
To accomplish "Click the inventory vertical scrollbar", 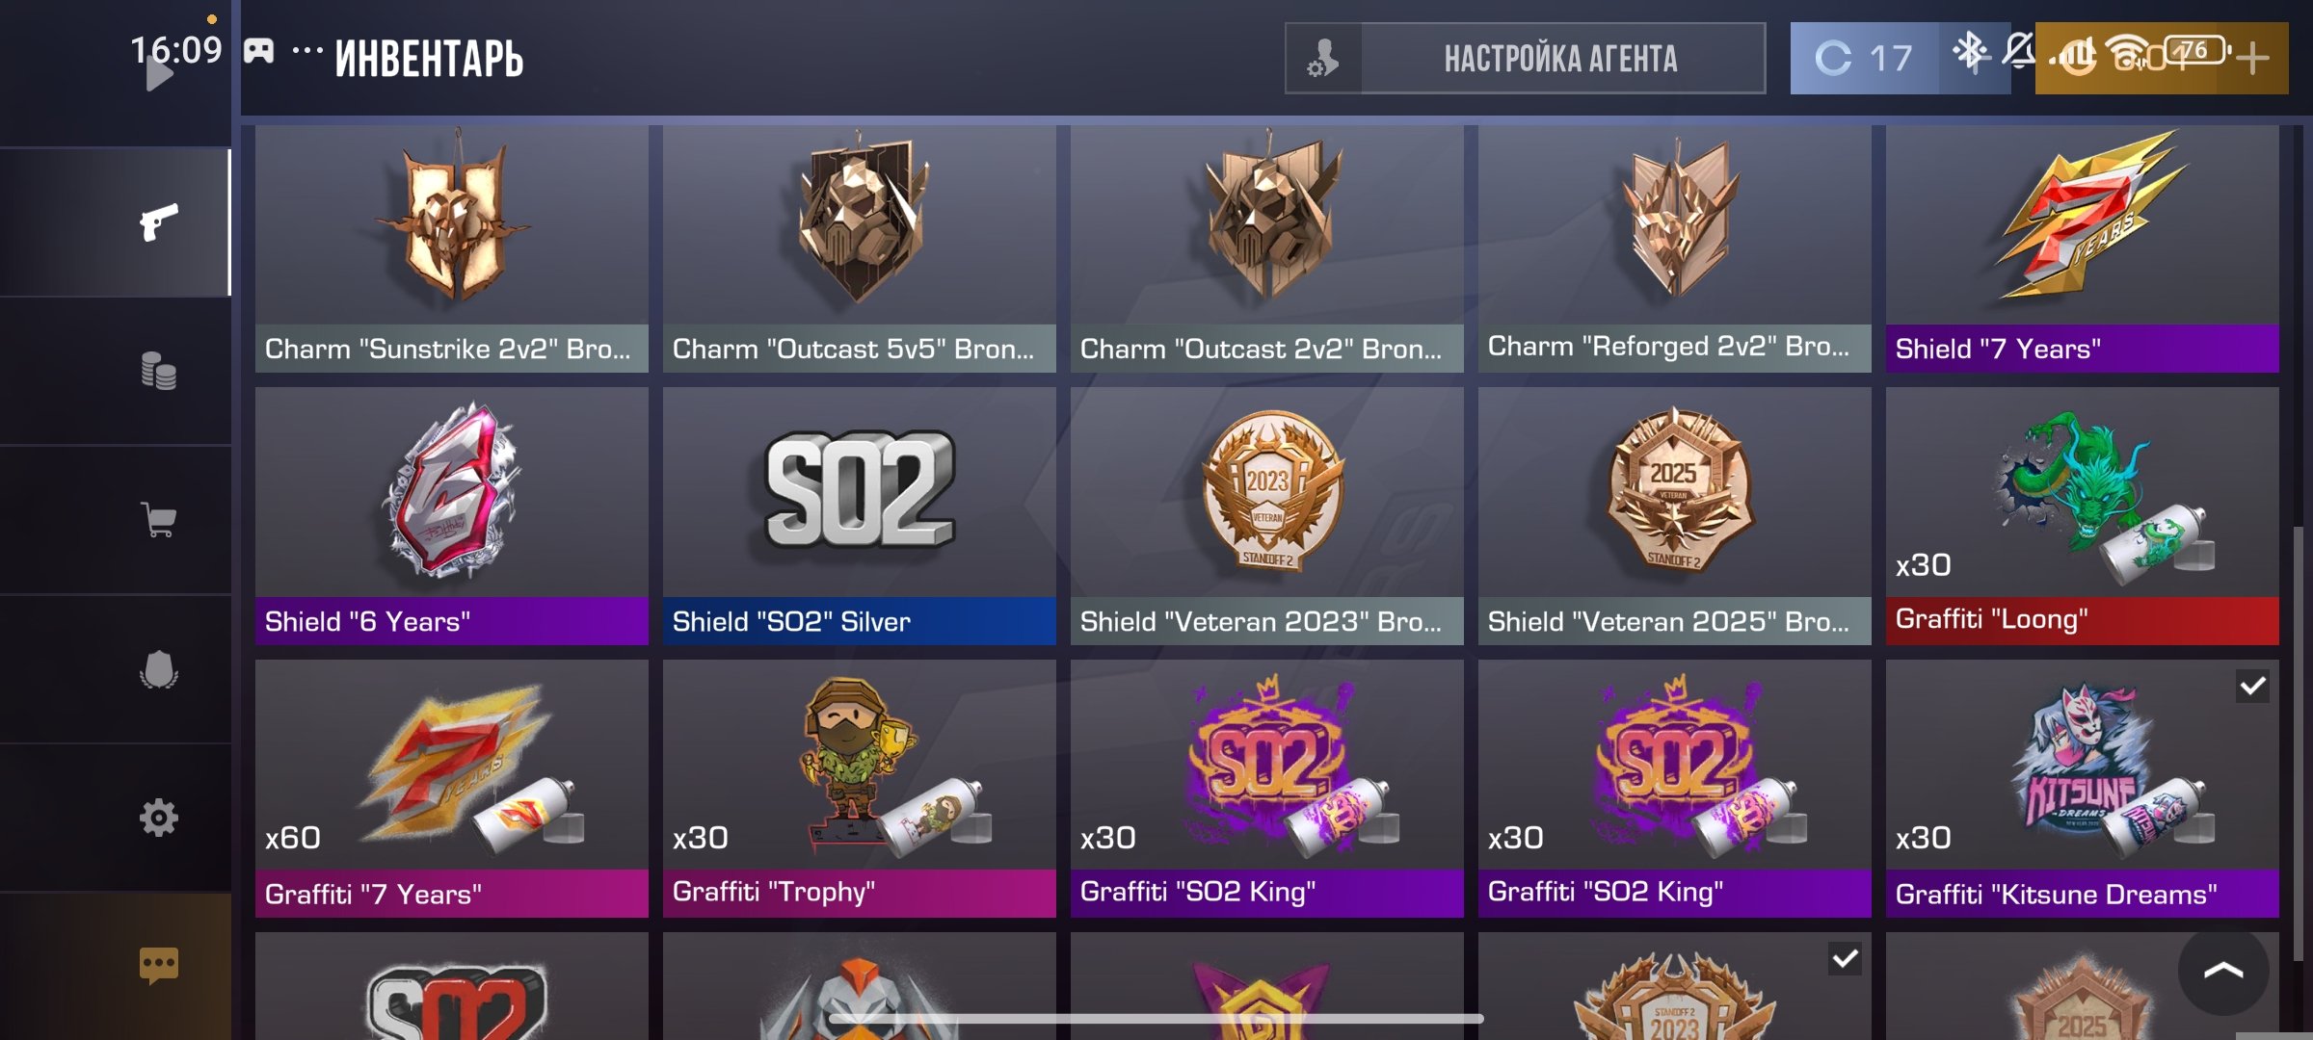I will coord(2298,741).
